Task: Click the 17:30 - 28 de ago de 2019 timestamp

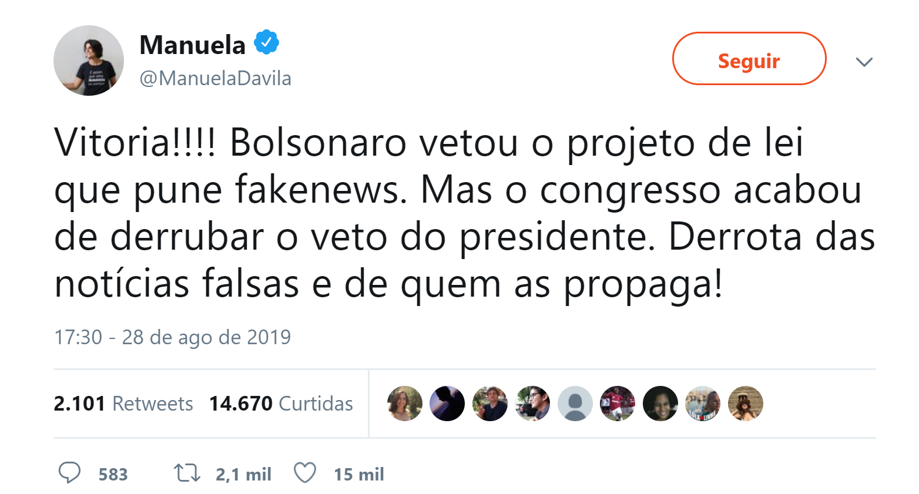Action: point(172,337)
